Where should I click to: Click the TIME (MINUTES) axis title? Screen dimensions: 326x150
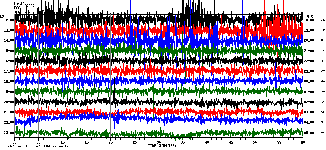click(162, 146)
